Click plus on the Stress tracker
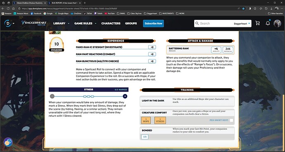285x152 pixels. (x=125, y=96)
